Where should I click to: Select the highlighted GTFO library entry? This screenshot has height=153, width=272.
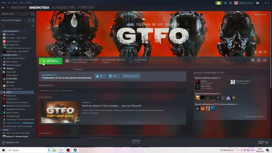[x=17, y=92]
